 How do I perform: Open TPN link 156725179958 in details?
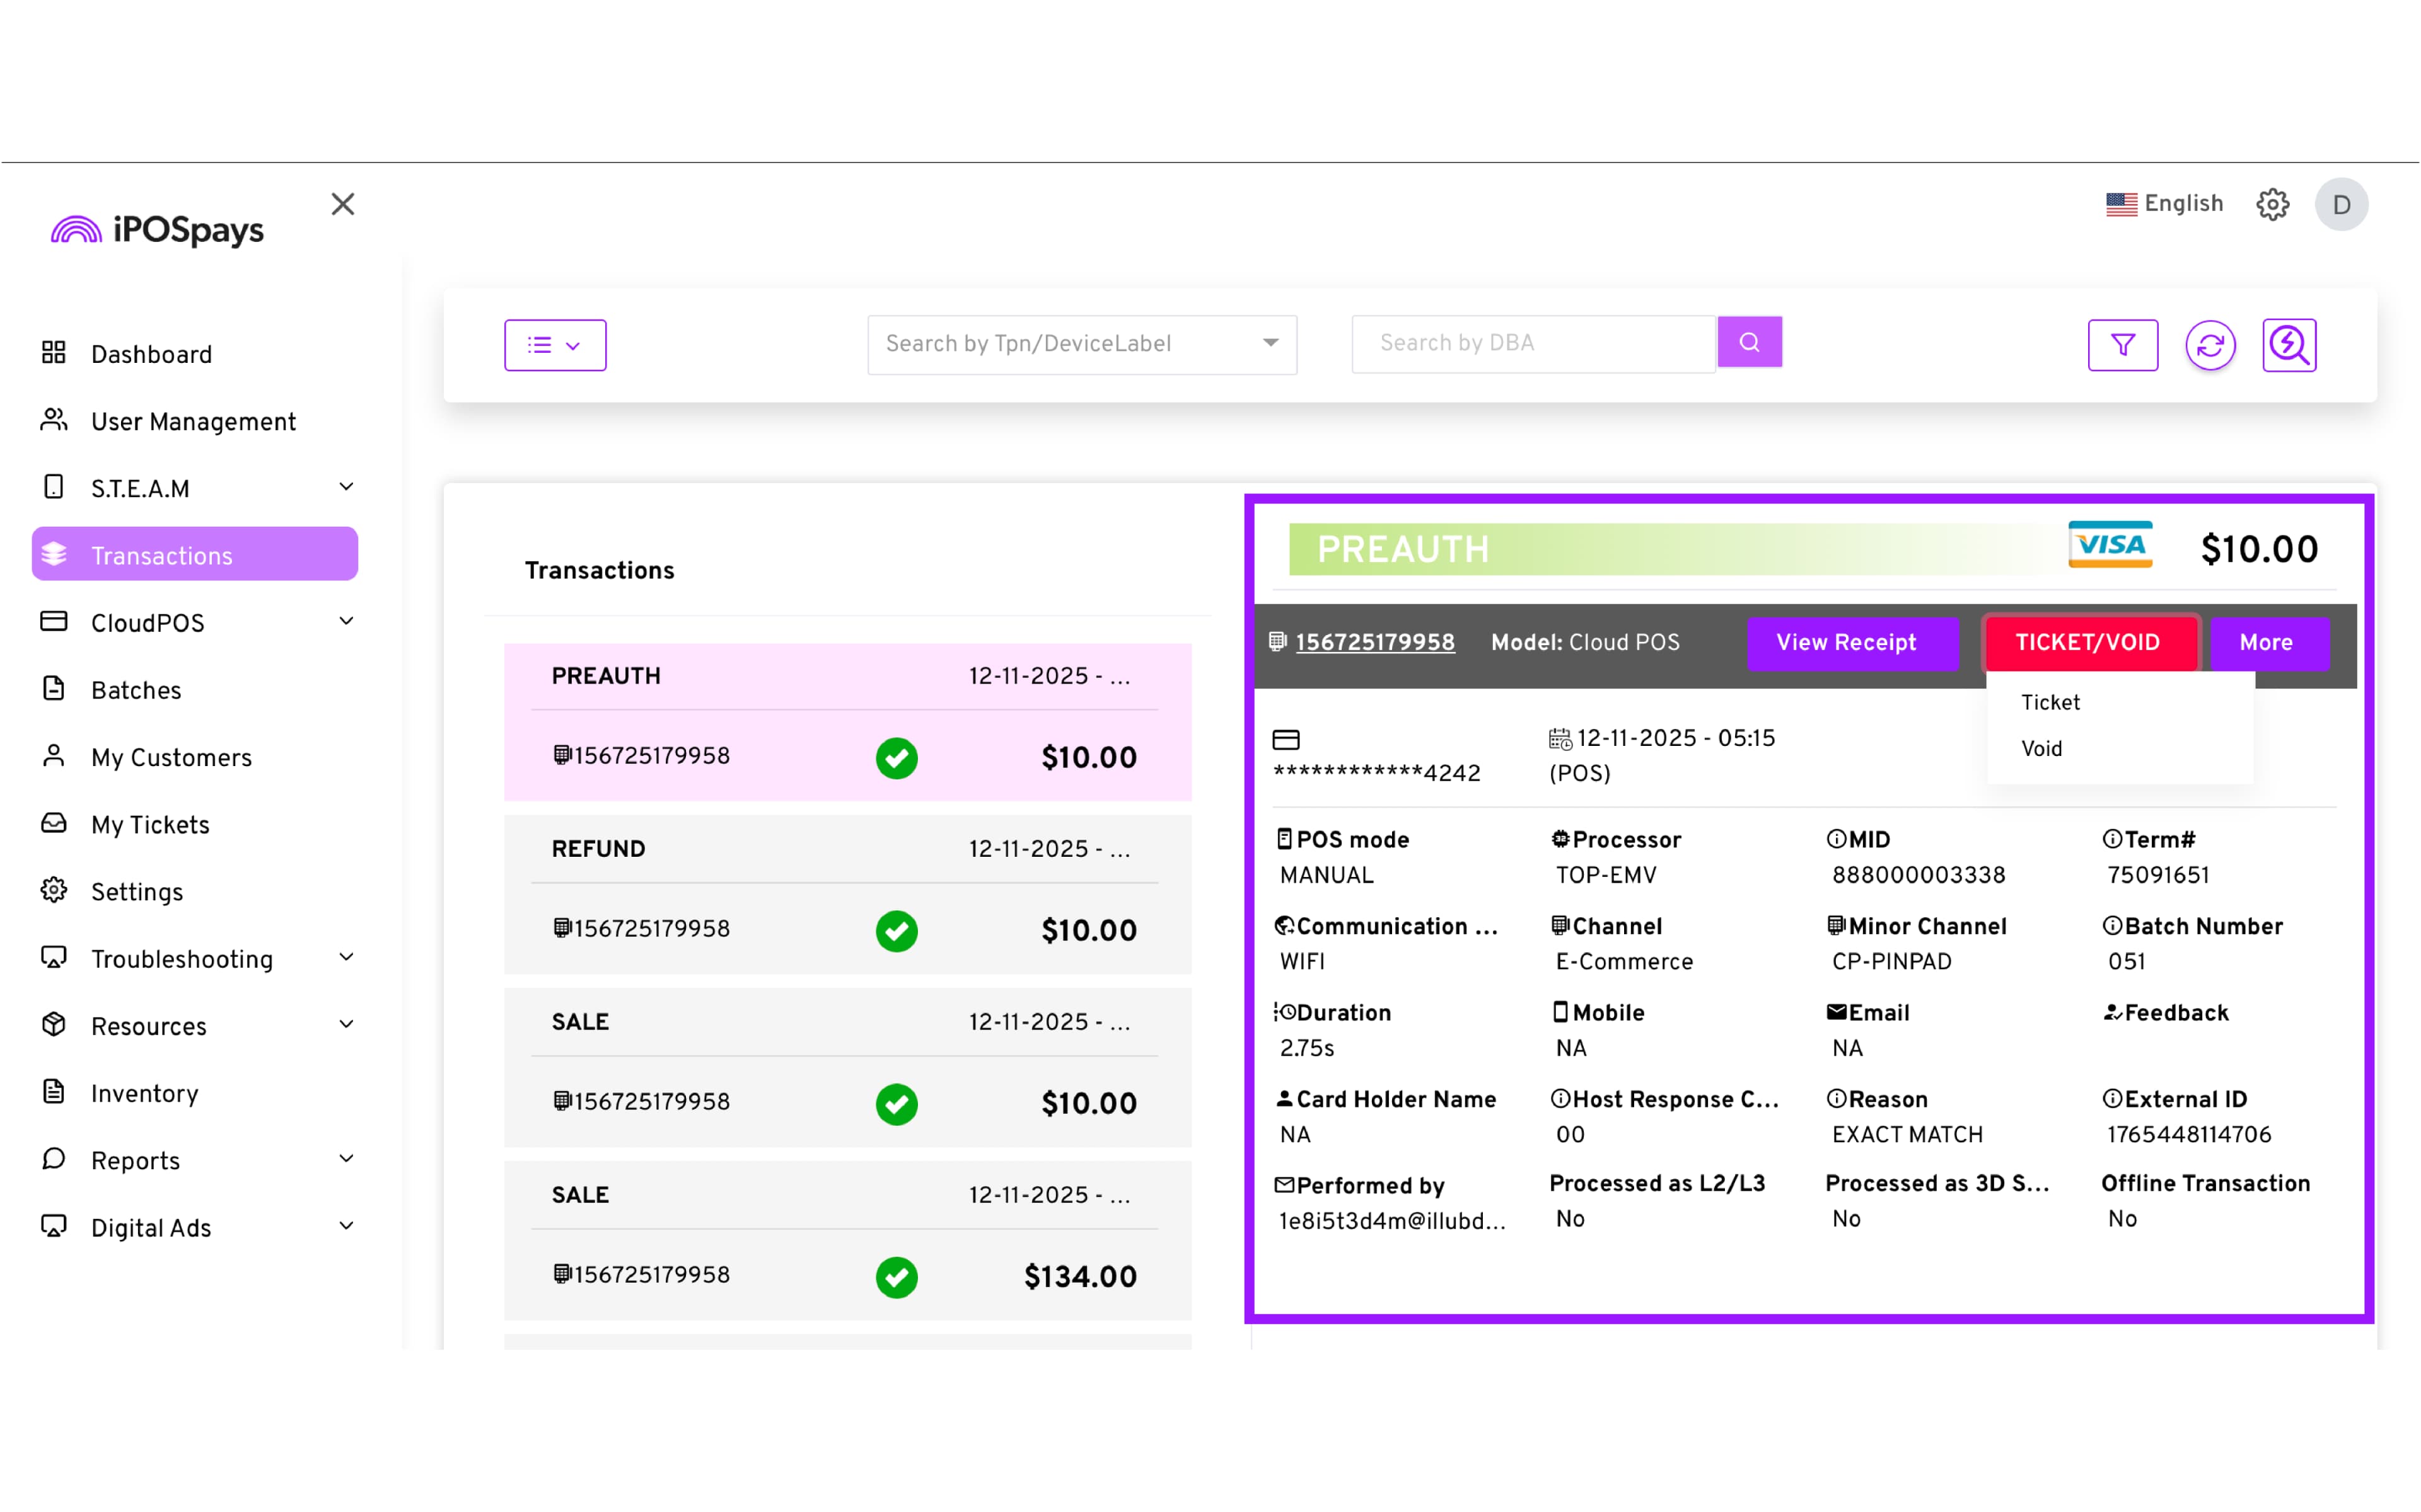coord(1374,642)
